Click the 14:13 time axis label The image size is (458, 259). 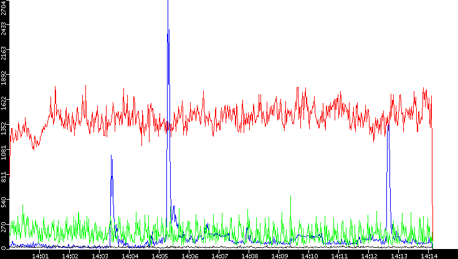(399, 256)
